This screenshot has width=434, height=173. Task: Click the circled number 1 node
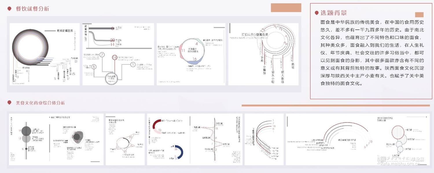(x=133, y=64)
